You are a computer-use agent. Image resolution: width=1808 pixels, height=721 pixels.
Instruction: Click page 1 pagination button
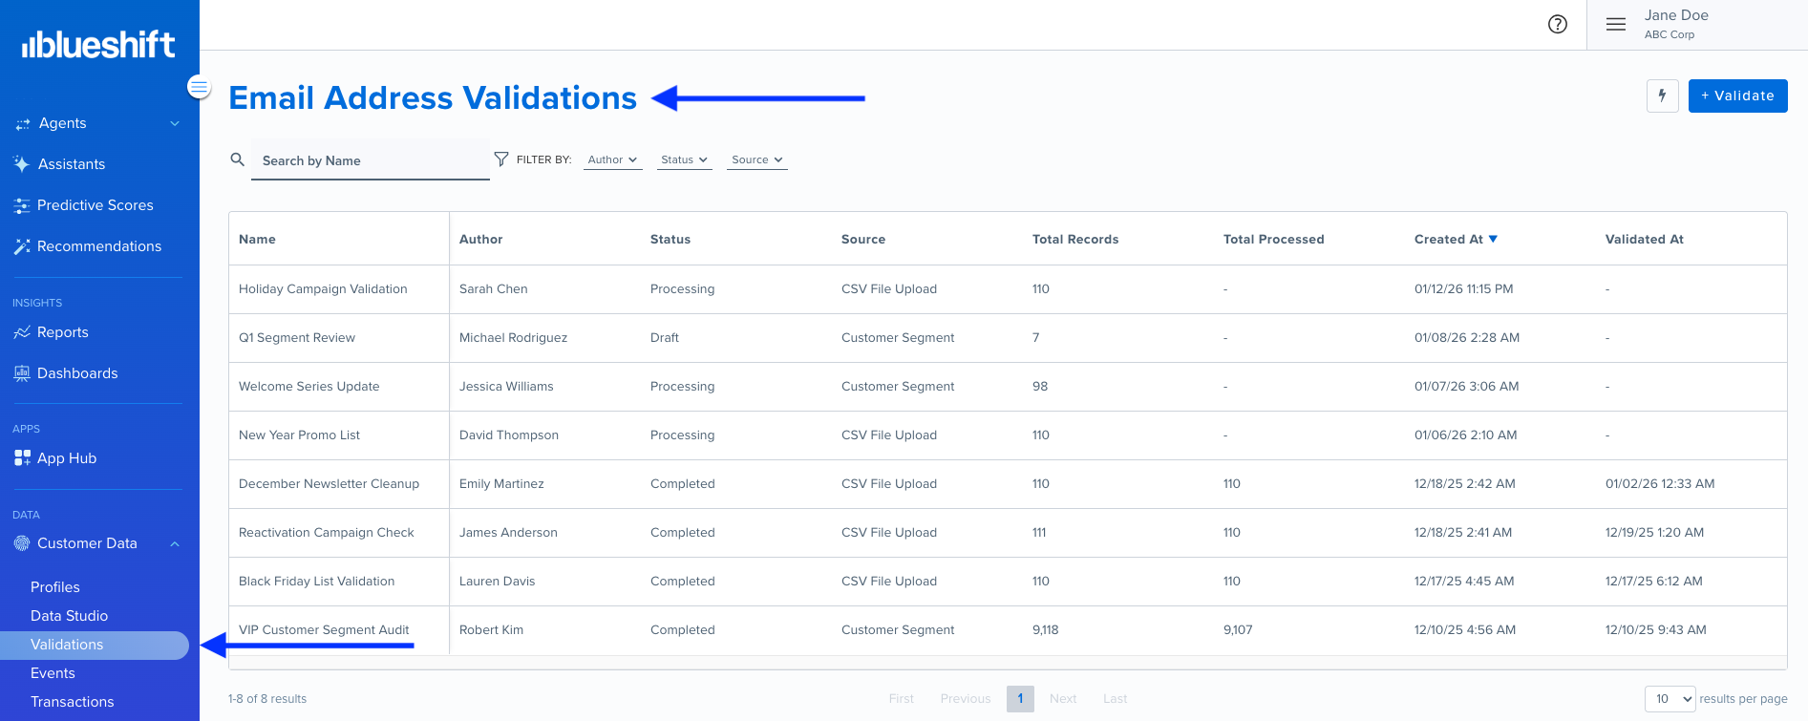pyautogui.click(x=1020, y=698)
